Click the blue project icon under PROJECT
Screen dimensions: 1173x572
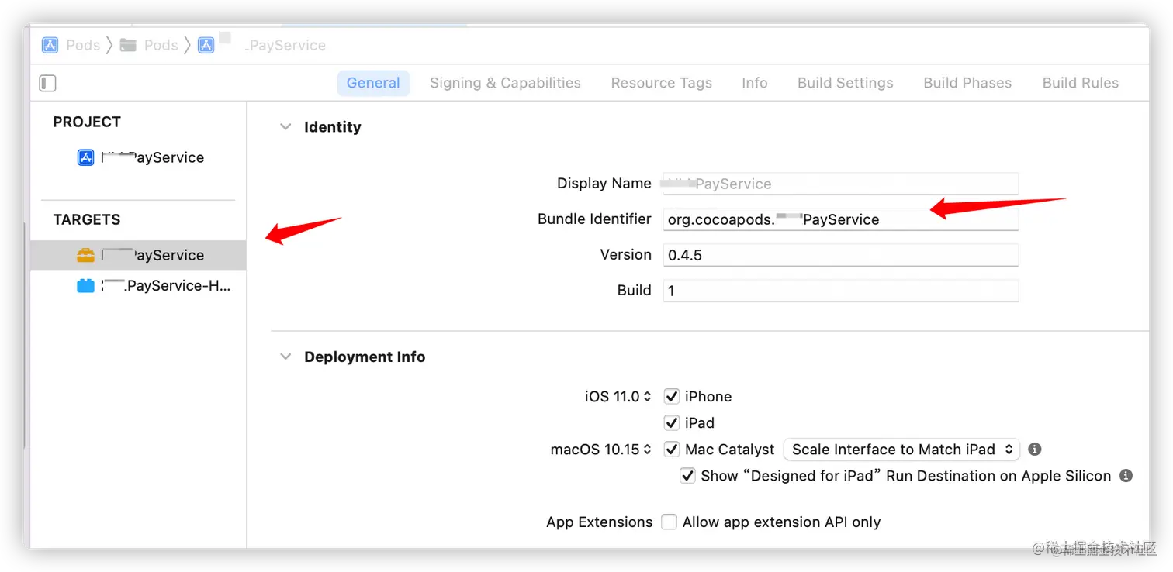click(x=86, y=157)
